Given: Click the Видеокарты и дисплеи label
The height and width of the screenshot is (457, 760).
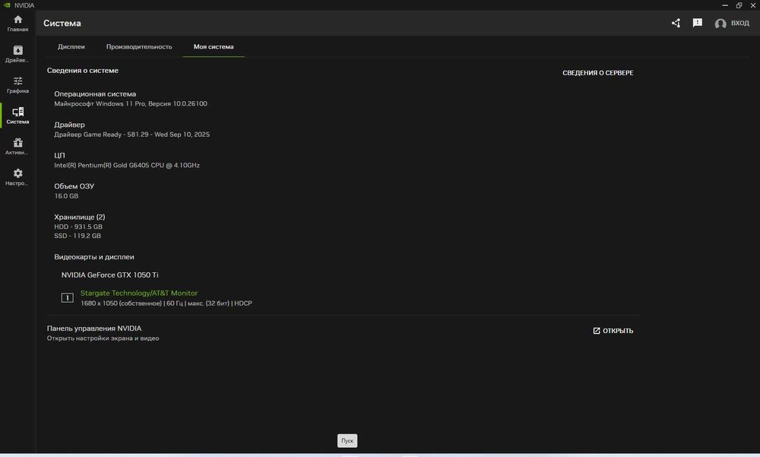Looking at the screenshot, I should coord(94,257).
